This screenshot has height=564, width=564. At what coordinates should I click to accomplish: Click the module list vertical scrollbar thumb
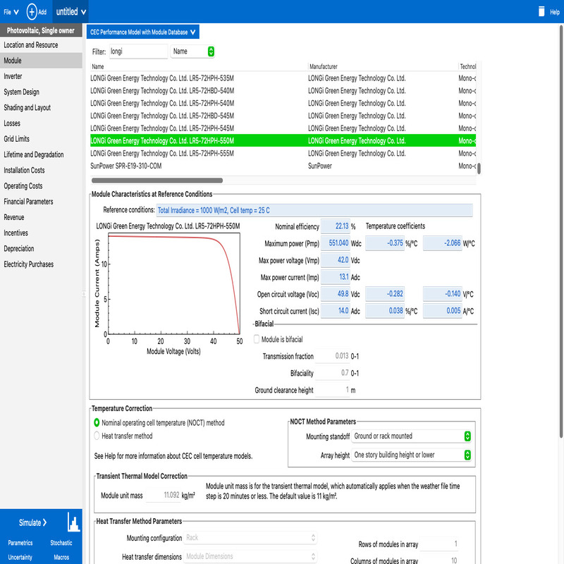[479, 168]
